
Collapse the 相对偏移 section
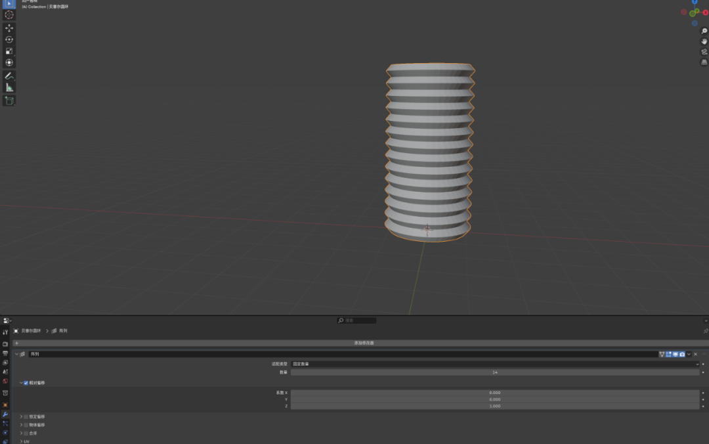[x=21, y=383]
